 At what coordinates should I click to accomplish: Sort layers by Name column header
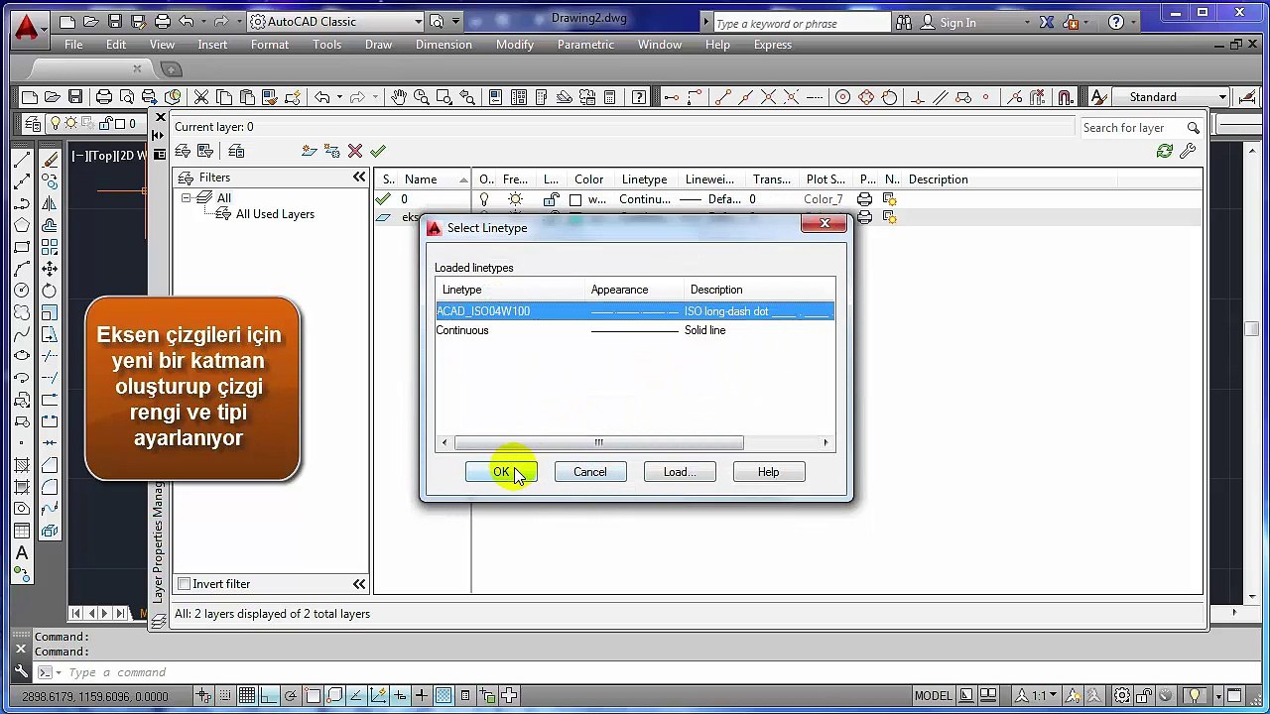(435, 179)
